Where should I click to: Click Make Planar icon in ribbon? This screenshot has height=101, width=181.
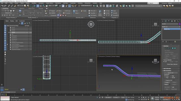click(100, 13)
